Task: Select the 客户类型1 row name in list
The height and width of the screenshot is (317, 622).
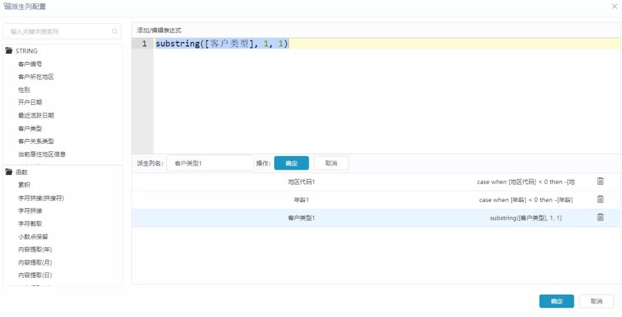Action: 301,218
